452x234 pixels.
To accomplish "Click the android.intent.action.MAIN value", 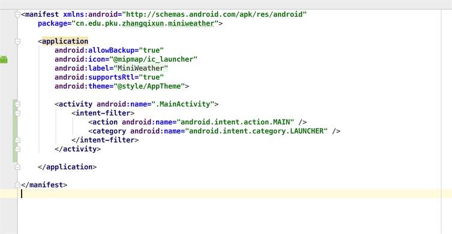I will (x=235, y=122).
